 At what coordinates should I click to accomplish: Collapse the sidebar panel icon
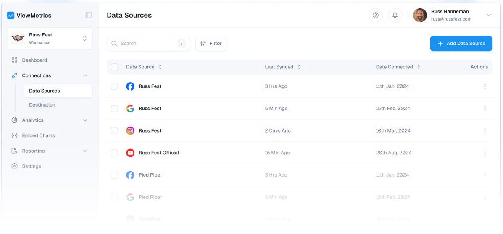click(89, 15)
